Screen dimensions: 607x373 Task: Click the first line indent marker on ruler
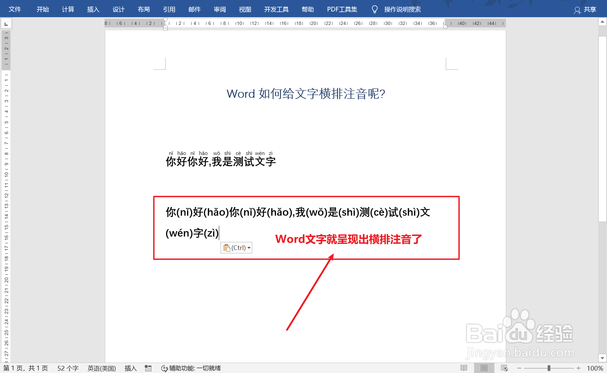click(165, 20)
